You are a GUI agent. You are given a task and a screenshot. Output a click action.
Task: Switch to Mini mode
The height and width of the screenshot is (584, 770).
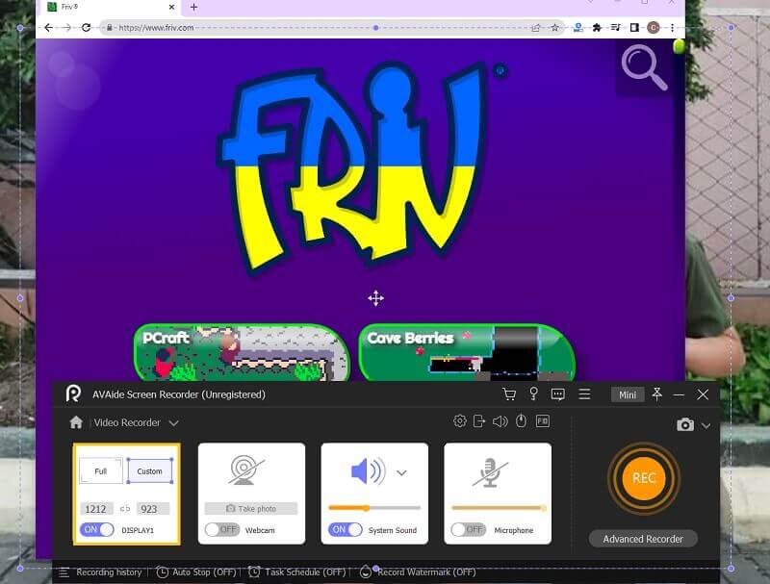coord(628,394)
